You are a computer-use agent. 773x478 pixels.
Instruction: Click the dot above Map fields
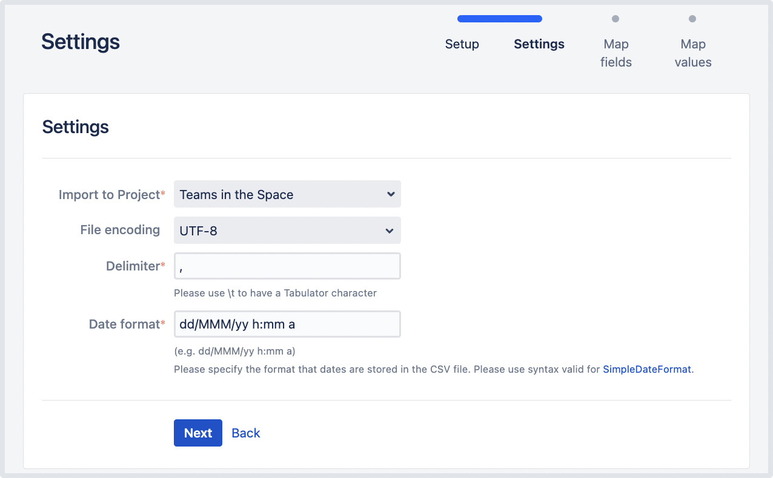tap(615, 19)
